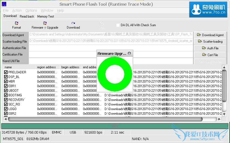Click the horizontal scrollbar left arrow
230x143 pixels.
click(5, 119)
